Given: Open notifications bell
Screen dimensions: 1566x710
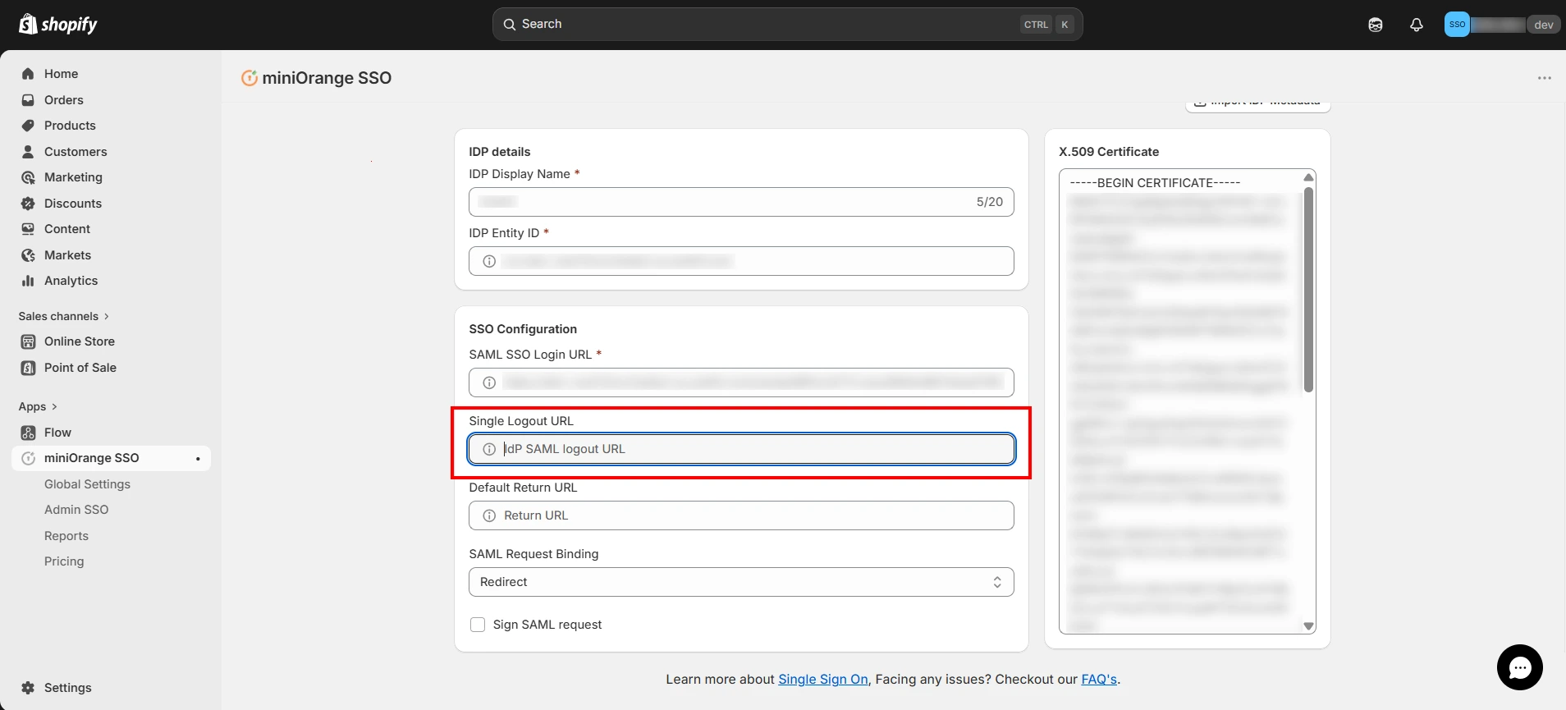Looking at the screenshot, I should [x=1417, y=25].
